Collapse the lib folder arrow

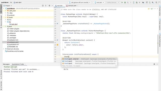[6, 22]
